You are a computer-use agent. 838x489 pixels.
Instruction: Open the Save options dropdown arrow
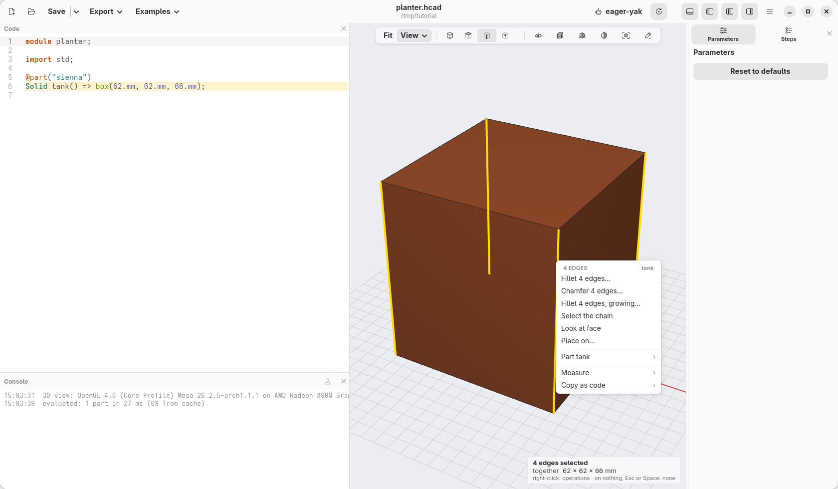click(x=76, y=11)
